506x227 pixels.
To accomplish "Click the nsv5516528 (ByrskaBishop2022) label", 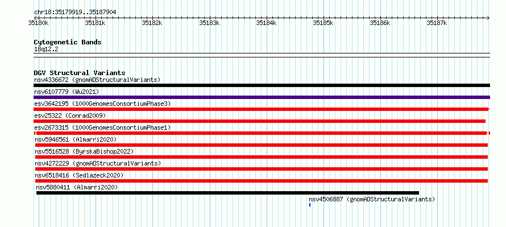I will point(84,151).
